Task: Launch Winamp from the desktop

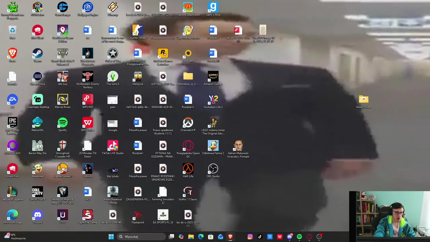Action: [113, 9]
